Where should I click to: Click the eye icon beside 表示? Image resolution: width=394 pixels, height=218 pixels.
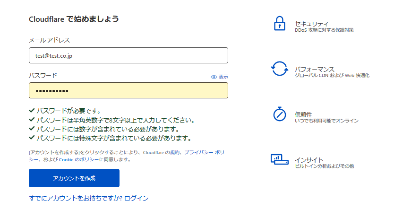[x=214, y=77]
